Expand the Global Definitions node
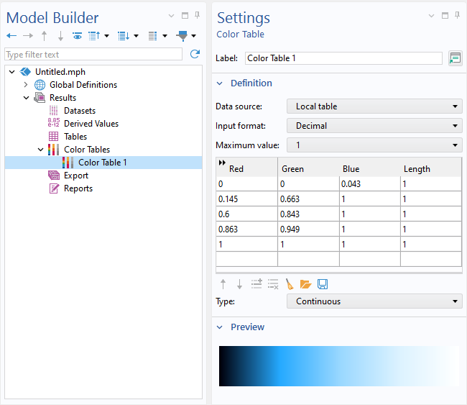Screen dimensions: 467x405 (26, 85)
